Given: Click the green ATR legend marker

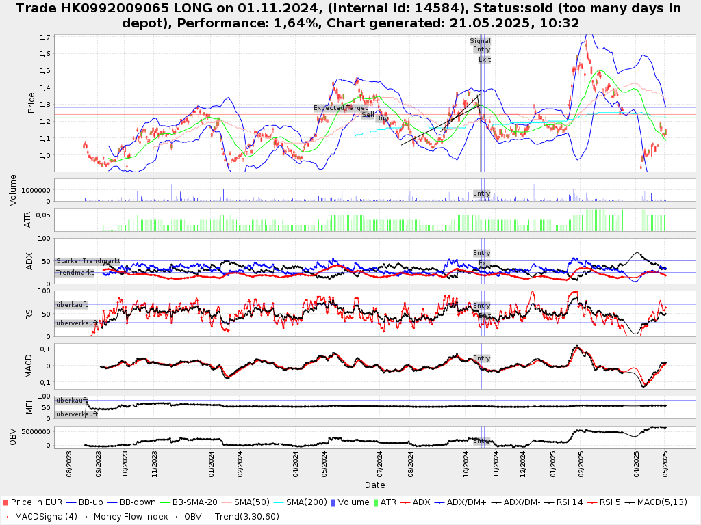Looking at the screenshot, I should coord(374,502).
